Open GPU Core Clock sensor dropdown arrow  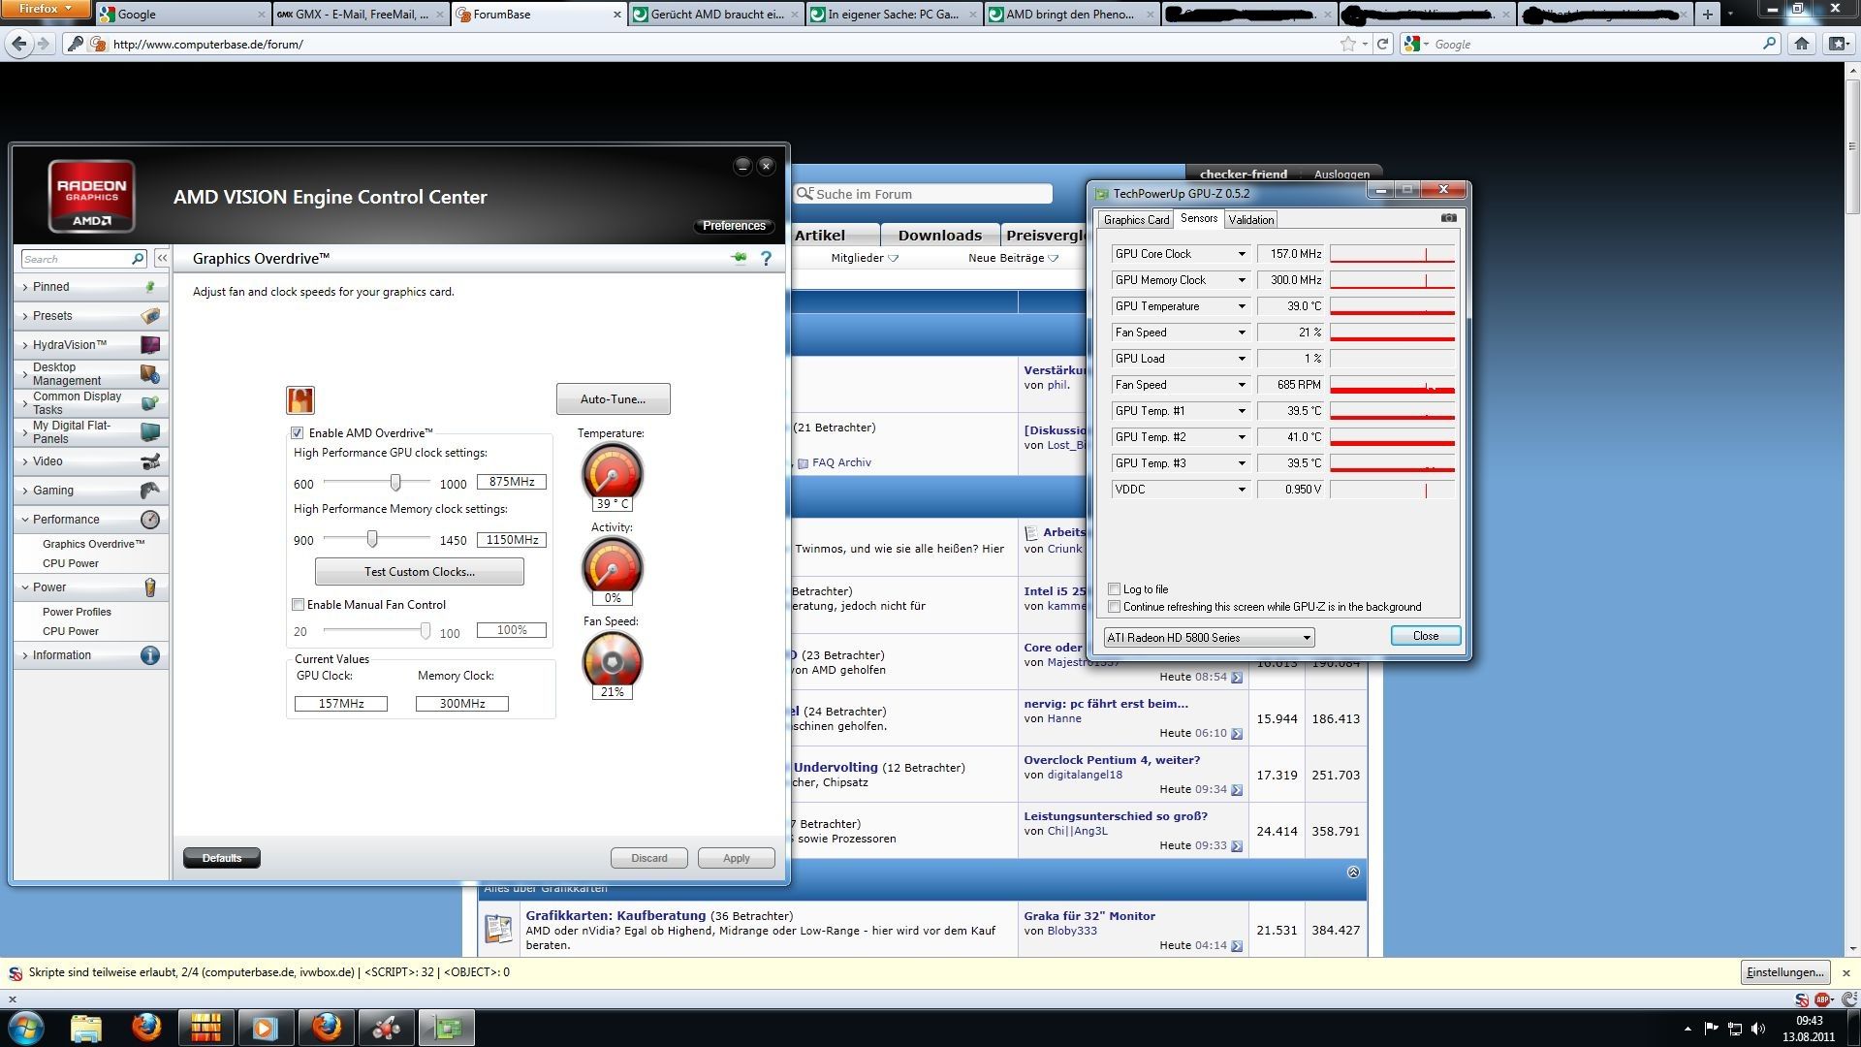1241,254
